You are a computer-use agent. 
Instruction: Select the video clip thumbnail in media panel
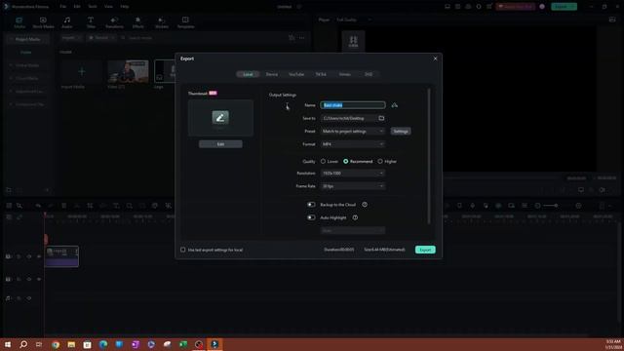128,71
